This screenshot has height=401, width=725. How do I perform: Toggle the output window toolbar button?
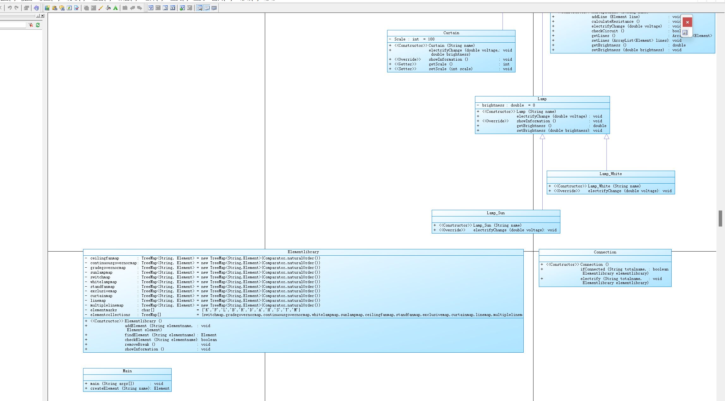coord(207,8)
